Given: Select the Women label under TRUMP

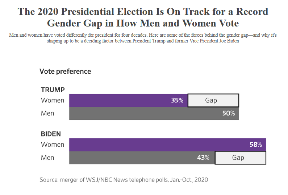Looking at the screenshot, I should coord(53,100).
